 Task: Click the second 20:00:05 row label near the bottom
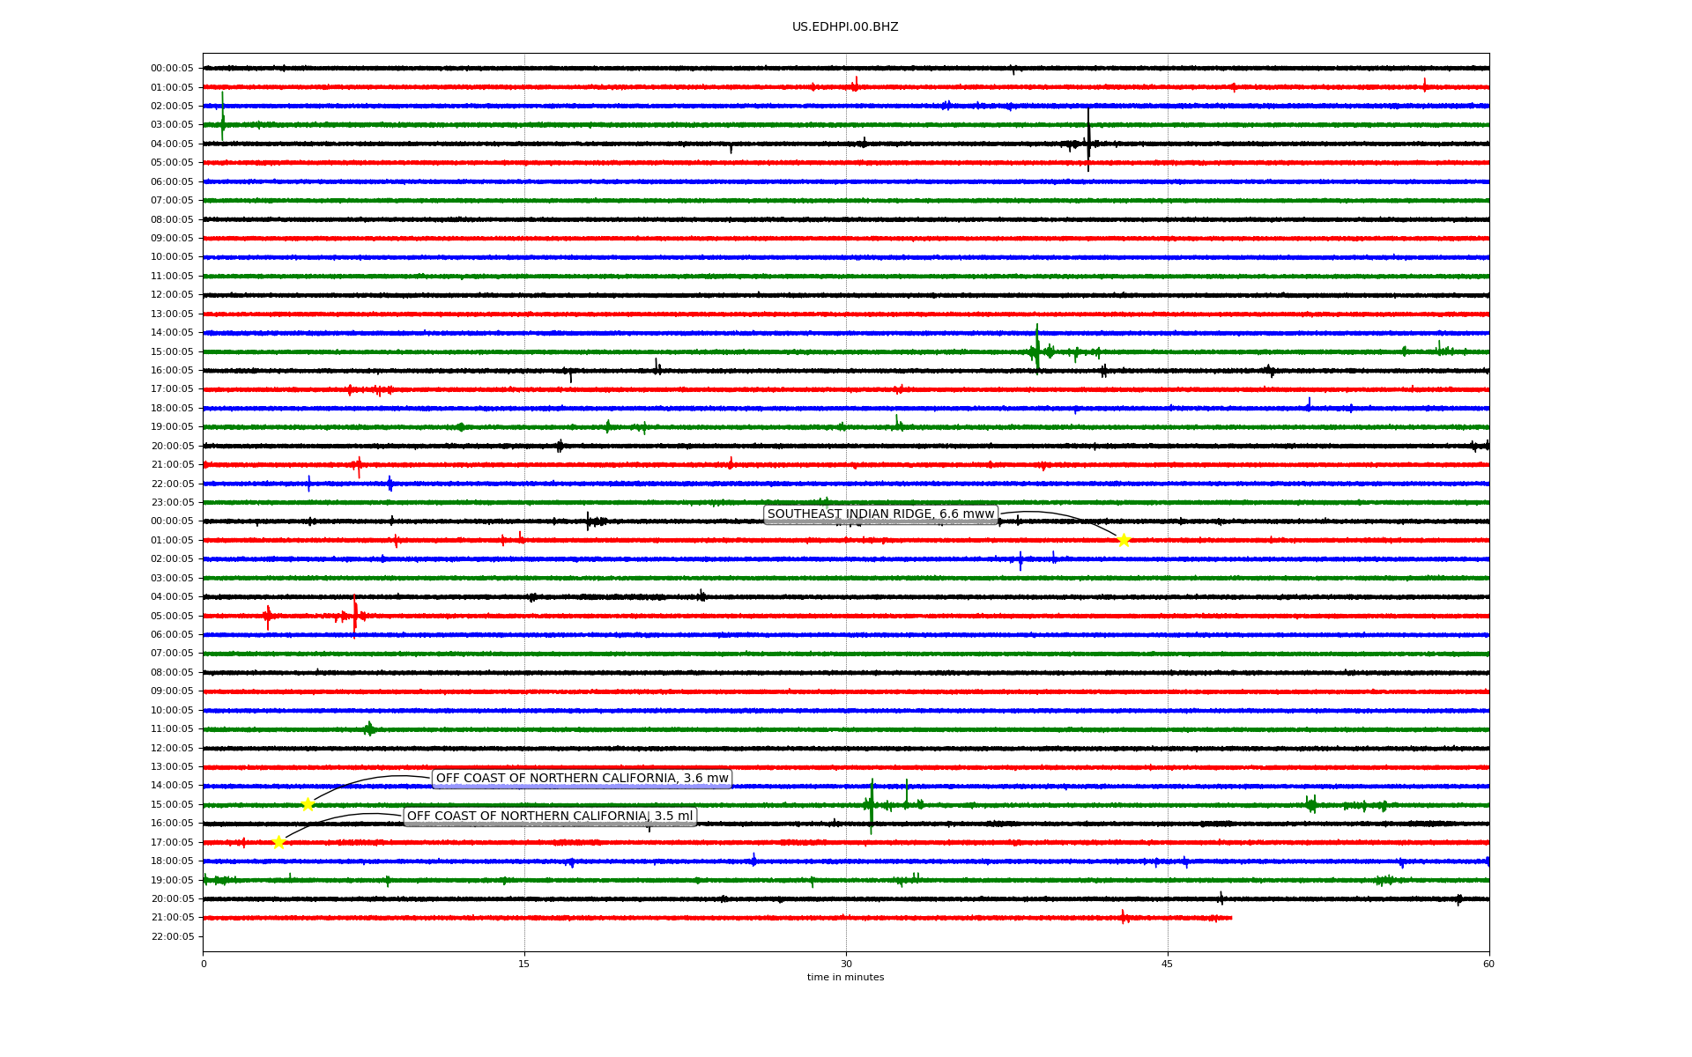pos(172,899)
